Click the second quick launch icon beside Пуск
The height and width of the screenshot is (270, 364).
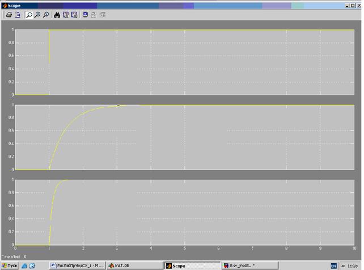click(x=32, y=266)
